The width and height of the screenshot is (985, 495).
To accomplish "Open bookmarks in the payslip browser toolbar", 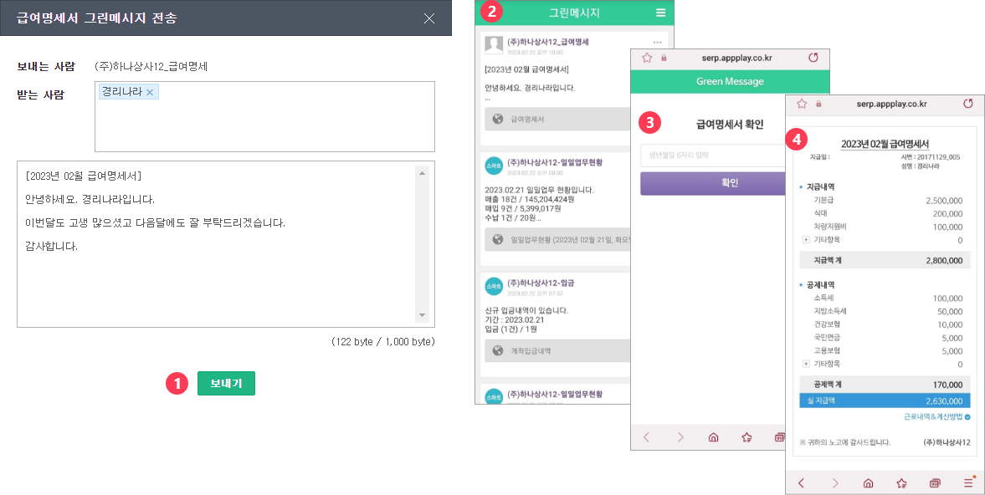I will (901, 482).
